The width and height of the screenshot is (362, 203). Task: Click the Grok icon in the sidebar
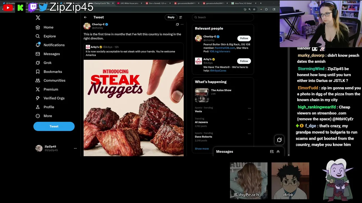pyautogui.click(x=38, y=63)
